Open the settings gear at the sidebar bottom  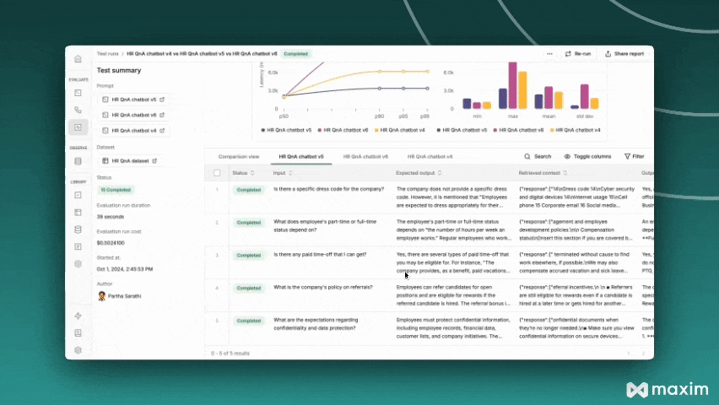[x=78, y=350]
